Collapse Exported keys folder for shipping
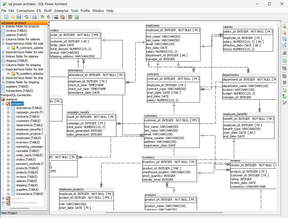The image size is (288, 218). 3,69
